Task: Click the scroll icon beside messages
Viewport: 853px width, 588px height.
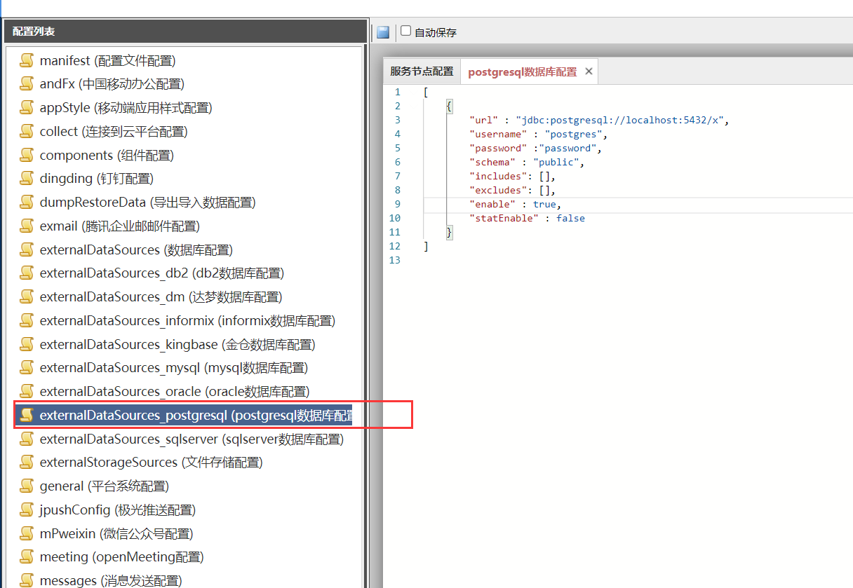Action: [27, 581]
